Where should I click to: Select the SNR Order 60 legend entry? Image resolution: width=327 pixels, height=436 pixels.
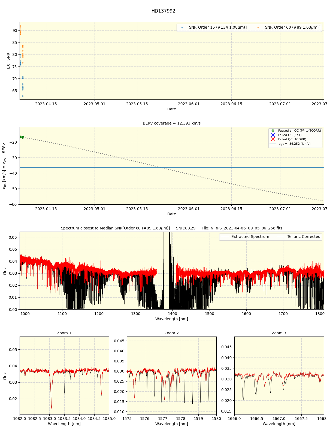coord(289,28)
